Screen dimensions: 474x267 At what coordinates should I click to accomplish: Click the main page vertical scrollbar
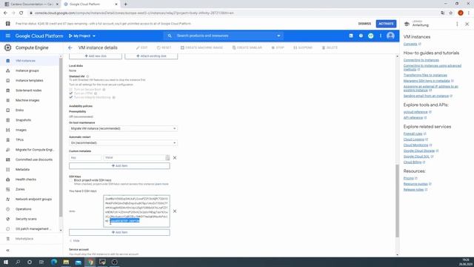point(397,201)
